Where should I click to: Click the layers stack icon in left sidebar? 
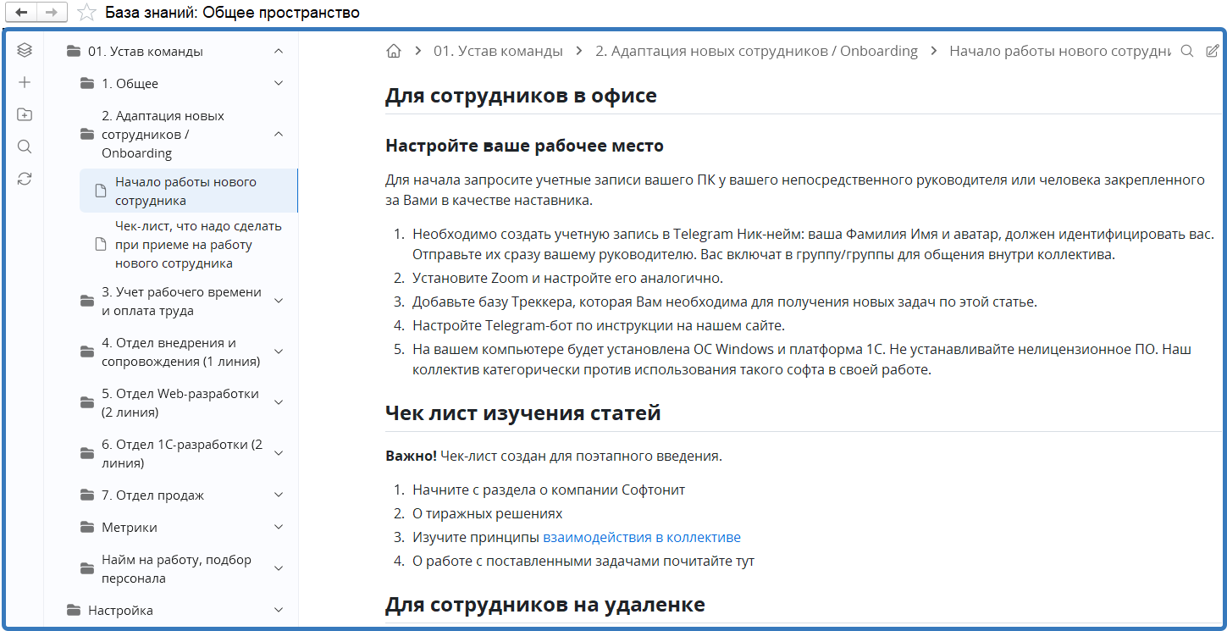coord(25,50)
